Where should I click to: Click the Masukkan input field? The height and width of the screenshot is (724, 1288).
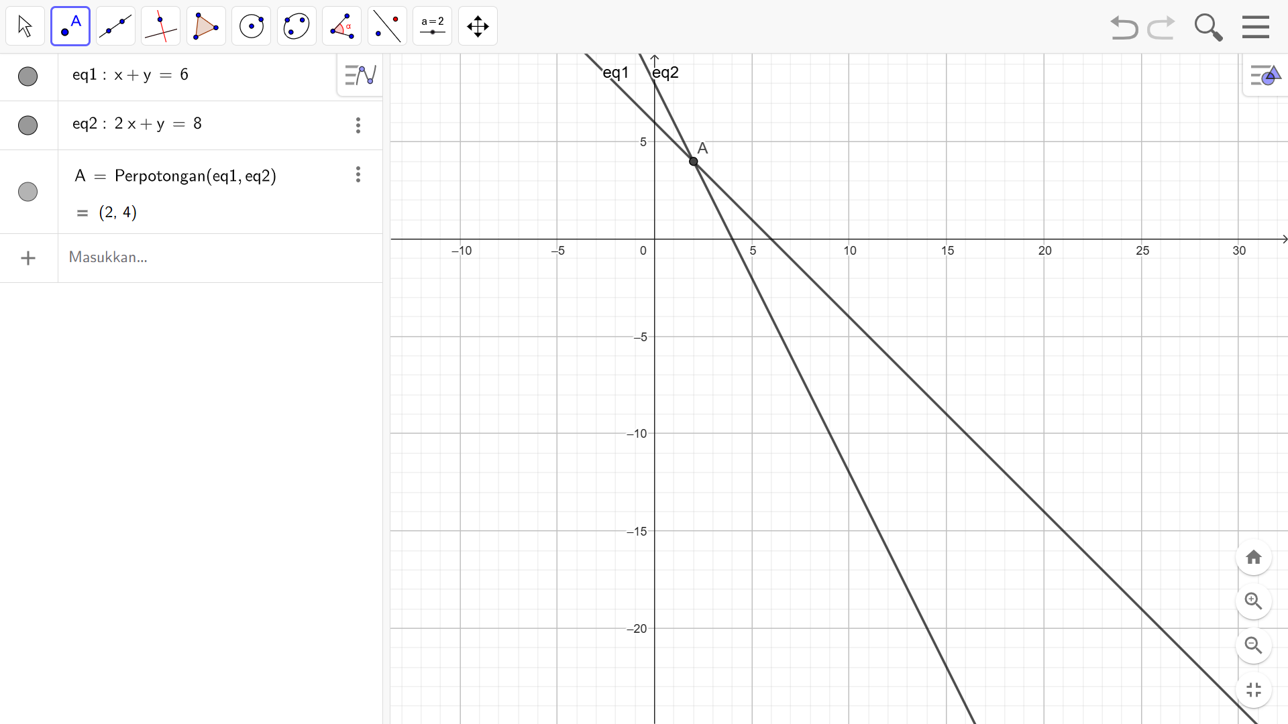[201, 257]
